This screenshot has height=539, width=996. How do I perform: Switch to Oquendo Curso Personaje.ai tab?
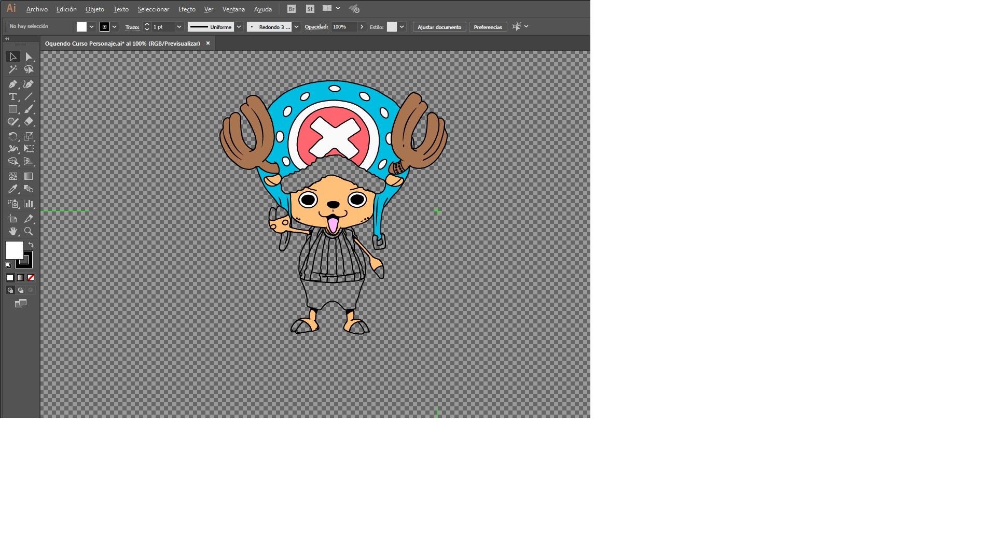[122, 44]
